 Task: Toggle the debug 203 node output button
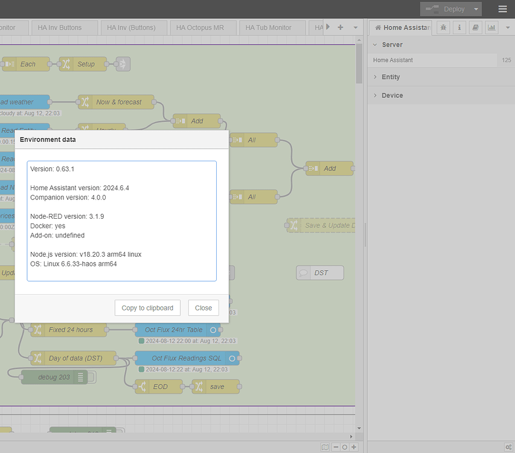coord(92,377)
